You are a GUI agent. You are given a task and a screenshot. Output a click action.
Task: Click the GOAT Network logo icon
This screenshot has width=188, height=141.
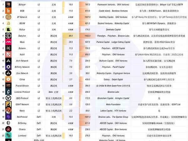(8, 104)
